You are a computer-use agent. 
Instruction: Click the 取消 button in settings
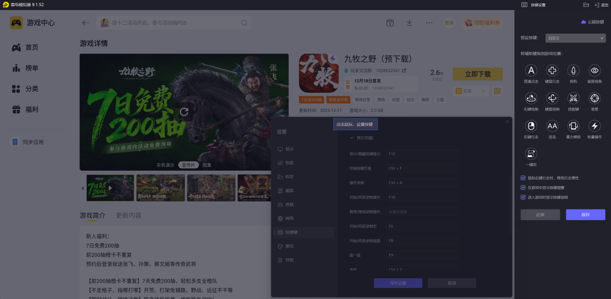(452, 283)
